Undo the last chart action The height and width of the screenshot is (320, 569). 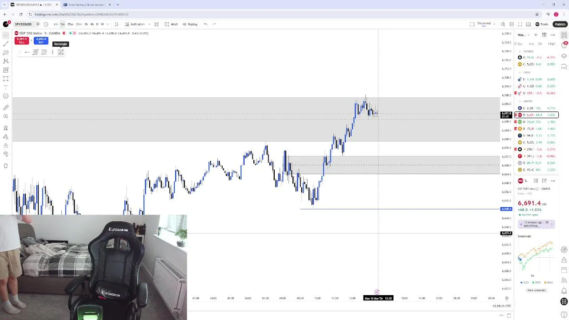point(205,24)
